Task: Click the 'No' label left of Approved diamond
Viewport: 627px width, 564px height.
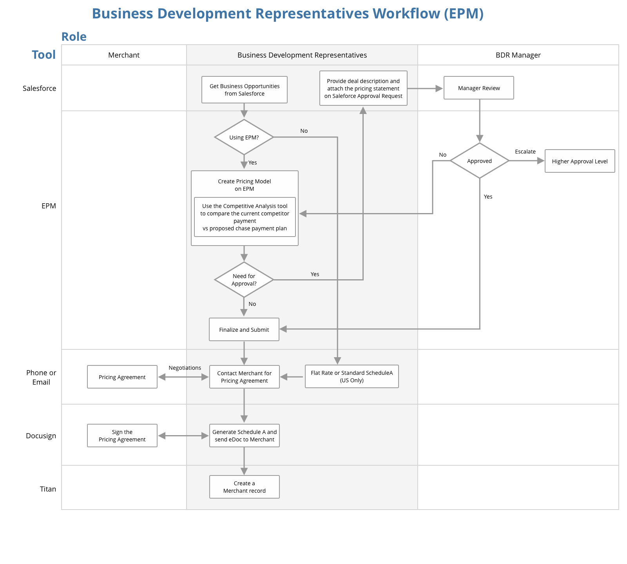Action: [443, 155]
